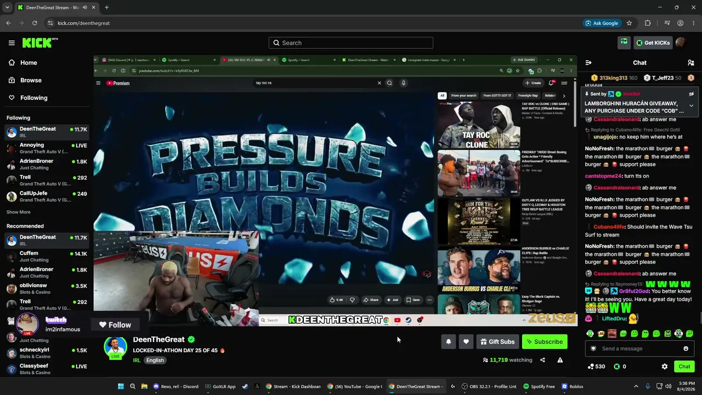Click the Kick logo
Image resolution: width=702 pixels, height=395 pixels.
(40, 43)
